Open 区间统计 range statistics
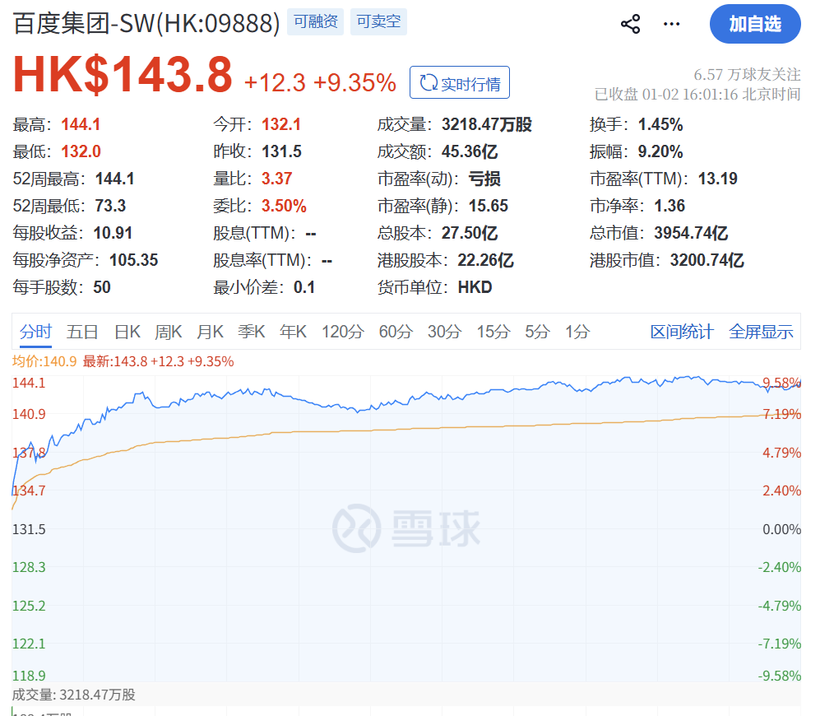834x716 pixels. [x=682, y=332]
